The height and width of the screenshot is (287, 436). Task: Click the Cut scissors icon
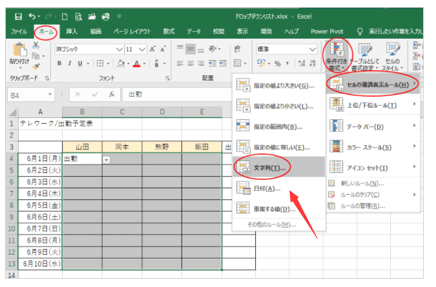[36, 46]
